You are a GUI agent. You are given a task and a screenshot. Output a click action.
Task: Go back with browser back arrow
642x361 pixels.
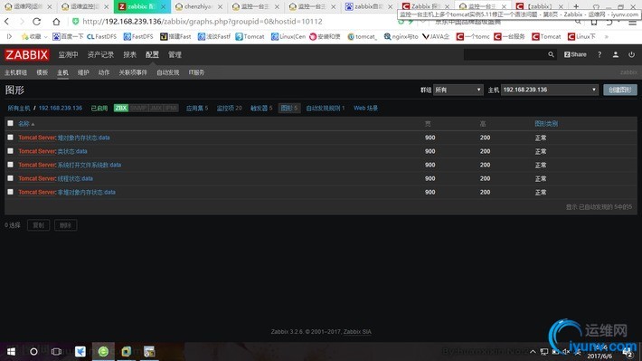tap(7, 22)
